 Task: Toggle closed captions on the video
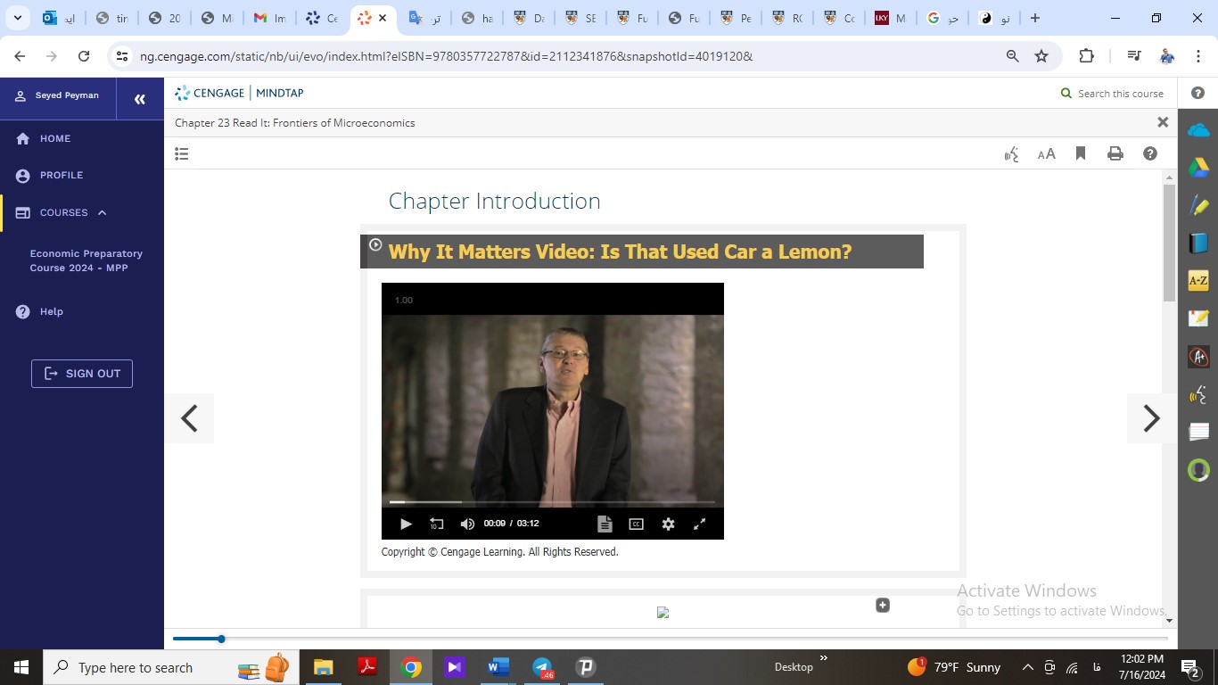pyautogui.click(x=636, y=524)
